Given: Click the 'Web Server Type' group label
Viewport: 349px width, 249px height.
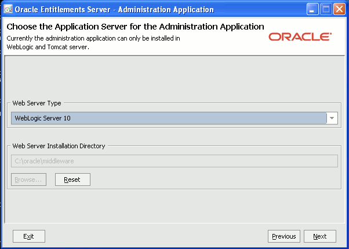Looking at the screenshot, I should click(37, 103).
